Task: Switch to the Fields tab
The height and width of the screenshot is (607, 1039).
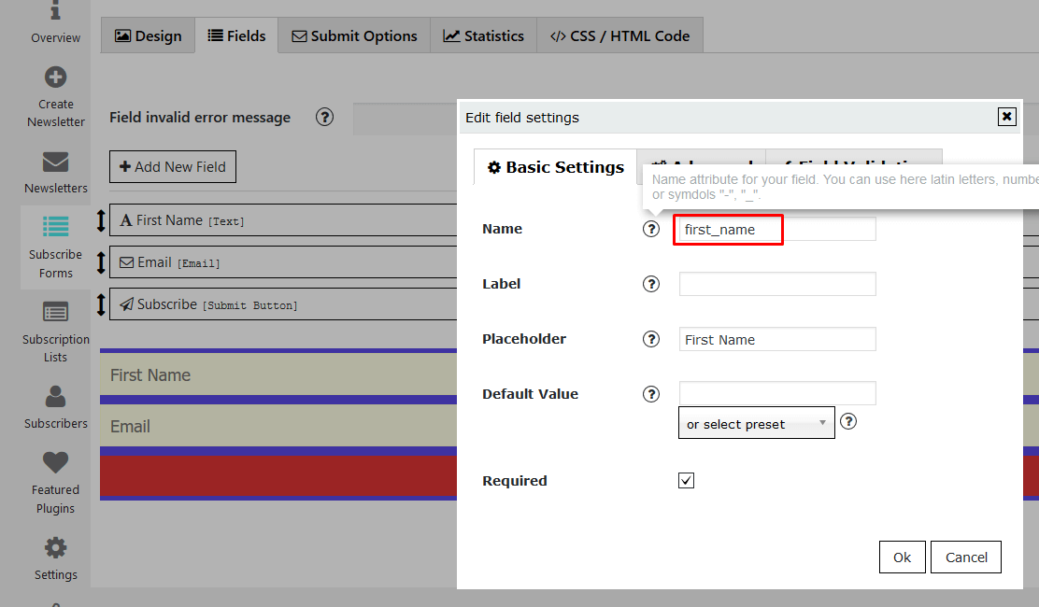Action: tap(236, 35)
